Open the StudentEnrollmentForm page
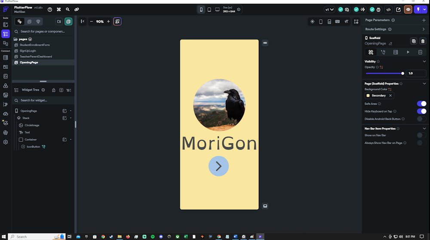 click(x=35, y=45)
